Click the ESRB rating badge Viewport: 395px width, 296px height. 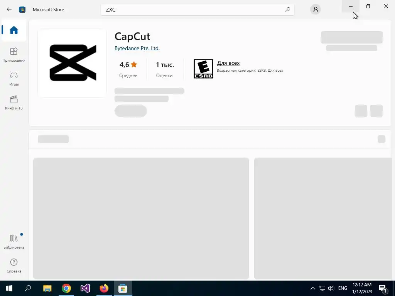coord(203,69)
